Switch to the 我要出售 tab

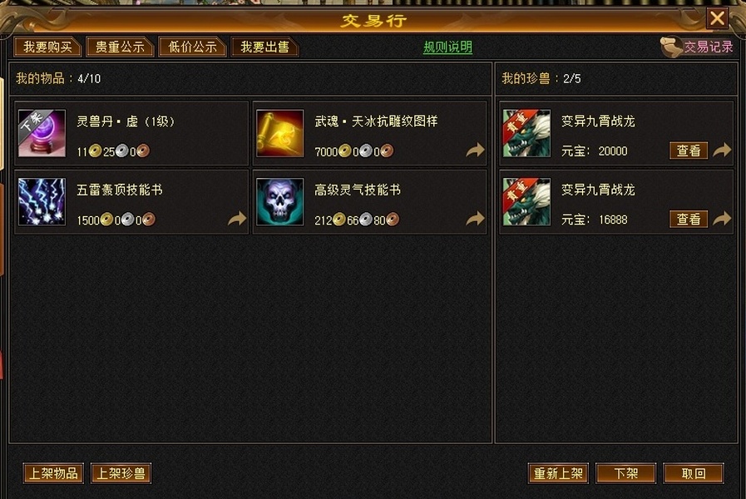[264, 47]
